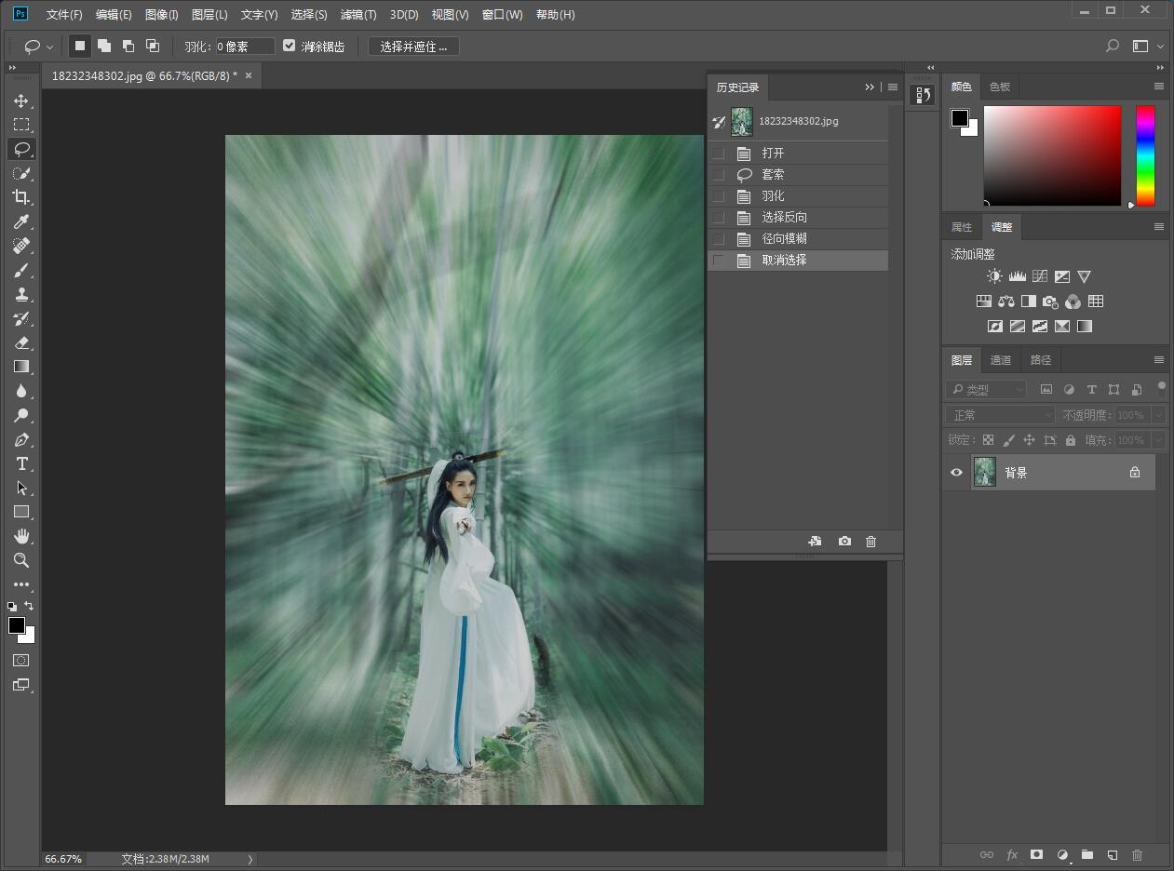Add a Color Balance adjustment
The image size is (1174, 871).
coord(1005,301)
